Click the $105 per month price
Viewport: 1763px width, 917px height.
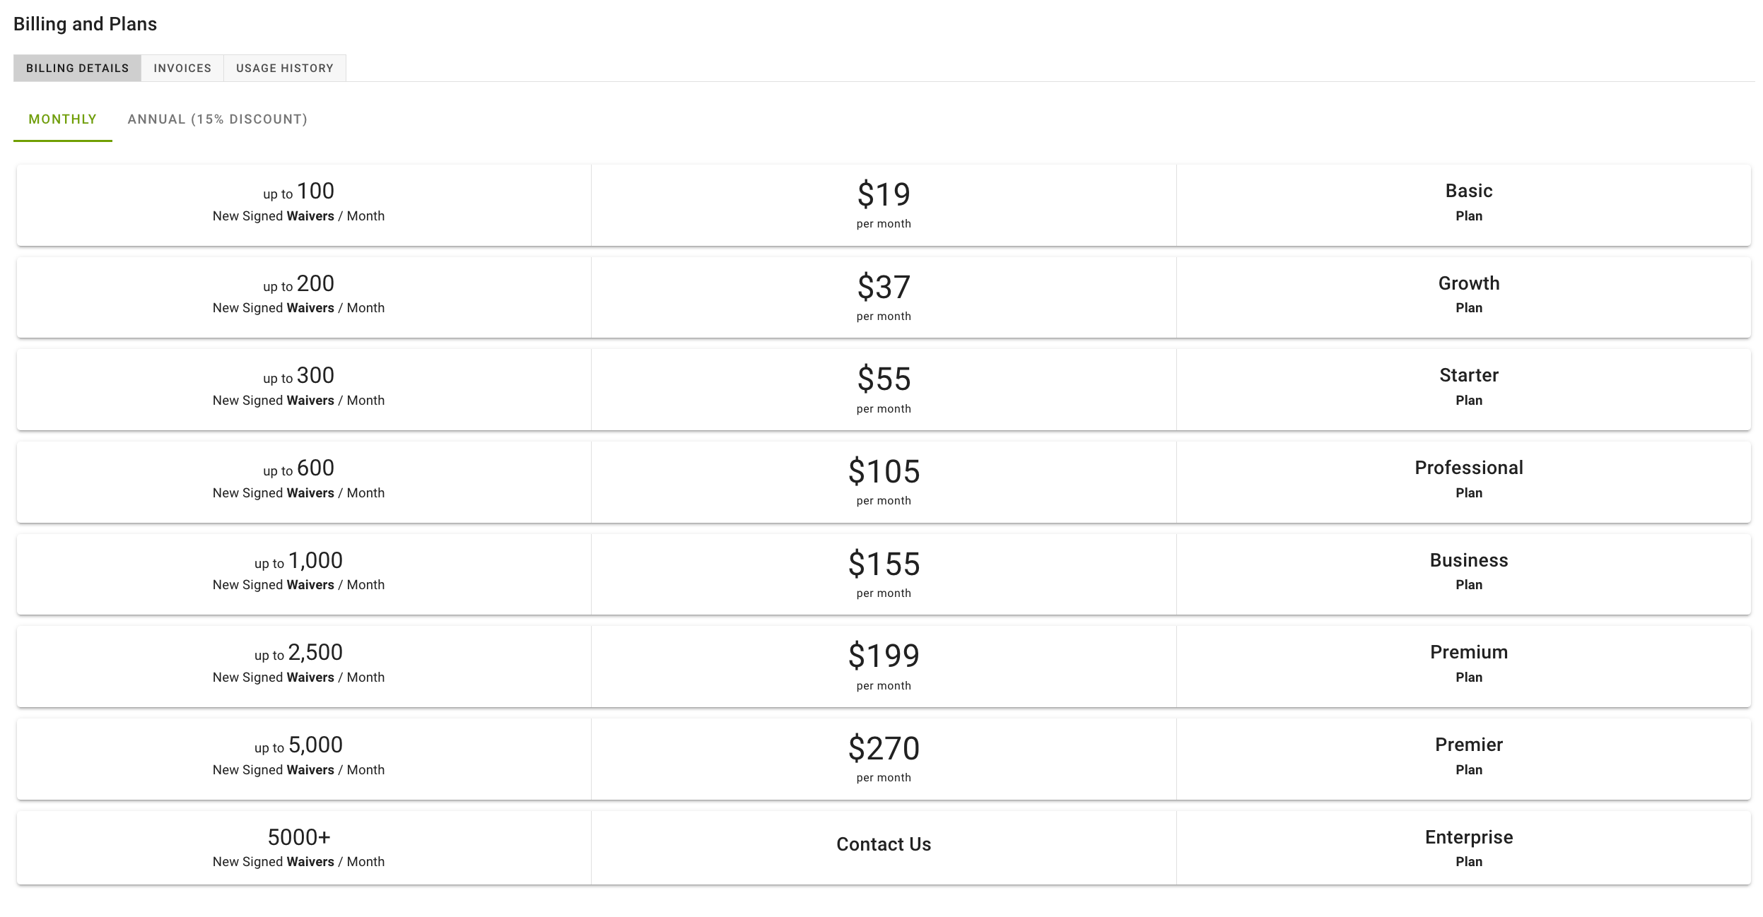pos(884,481)
